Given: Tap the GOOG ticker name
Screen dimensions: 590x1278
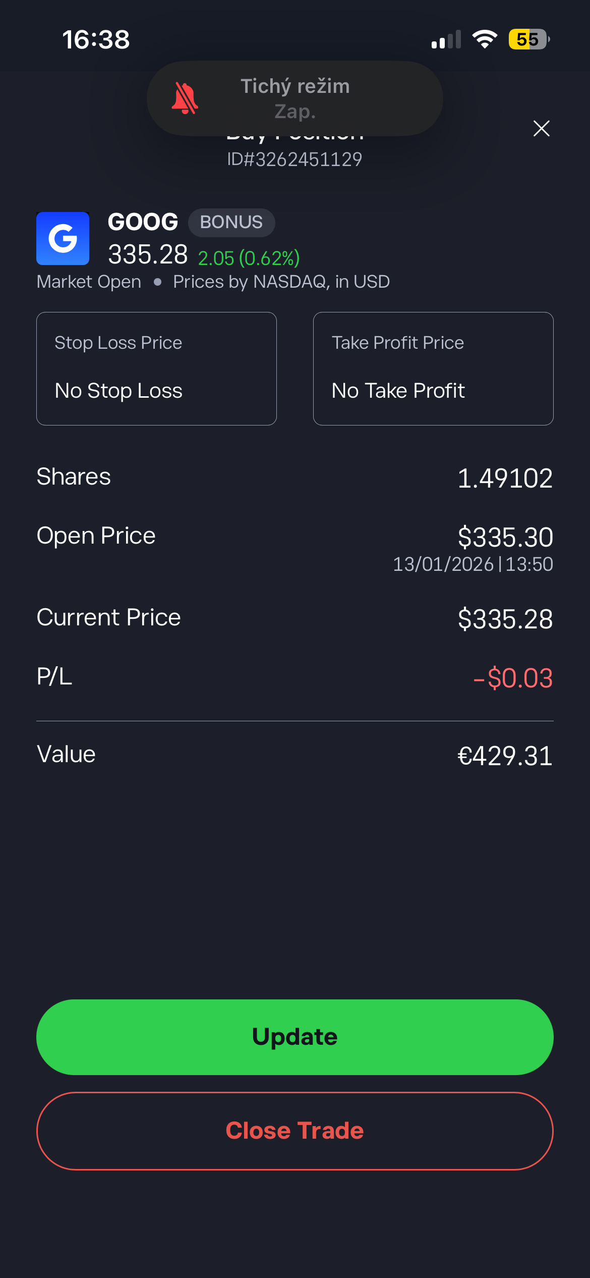Looking at the screenshot, I should point(143,222).
